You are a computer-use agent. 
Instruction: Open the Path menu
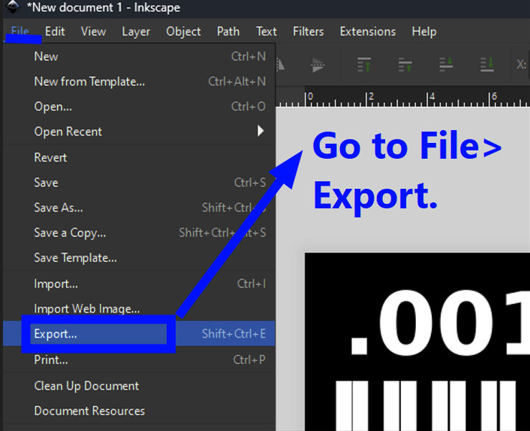(x=228, y=32)
